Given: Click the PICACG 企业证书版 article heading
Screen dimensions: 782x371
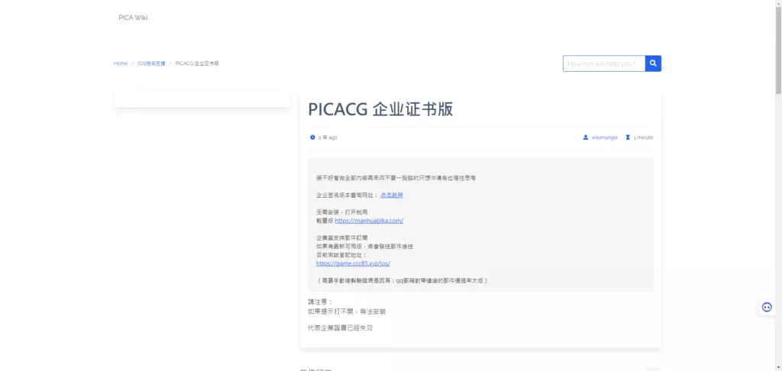Looking at the screenshot, I should tap(380, 109).
